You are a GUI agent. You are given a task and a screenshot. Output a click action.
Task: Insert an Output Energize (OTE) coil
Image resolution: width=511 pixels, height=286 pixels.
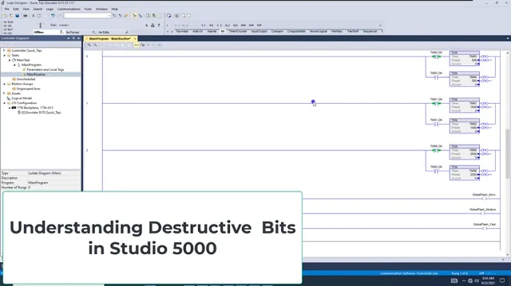[219, 25]
